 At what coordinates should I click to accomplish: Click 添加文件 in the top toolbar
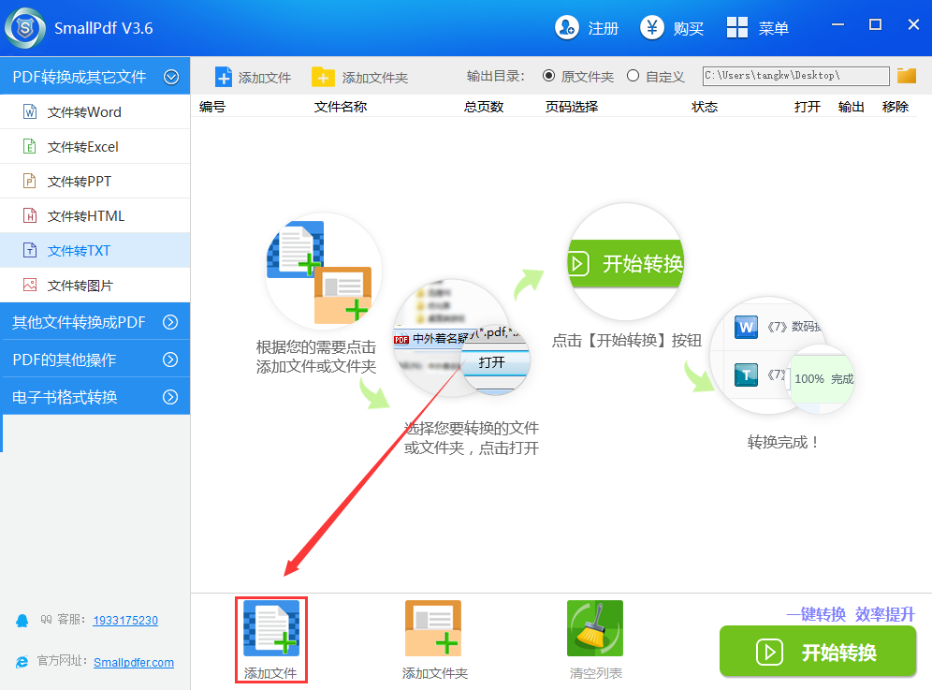coord(254,78)
